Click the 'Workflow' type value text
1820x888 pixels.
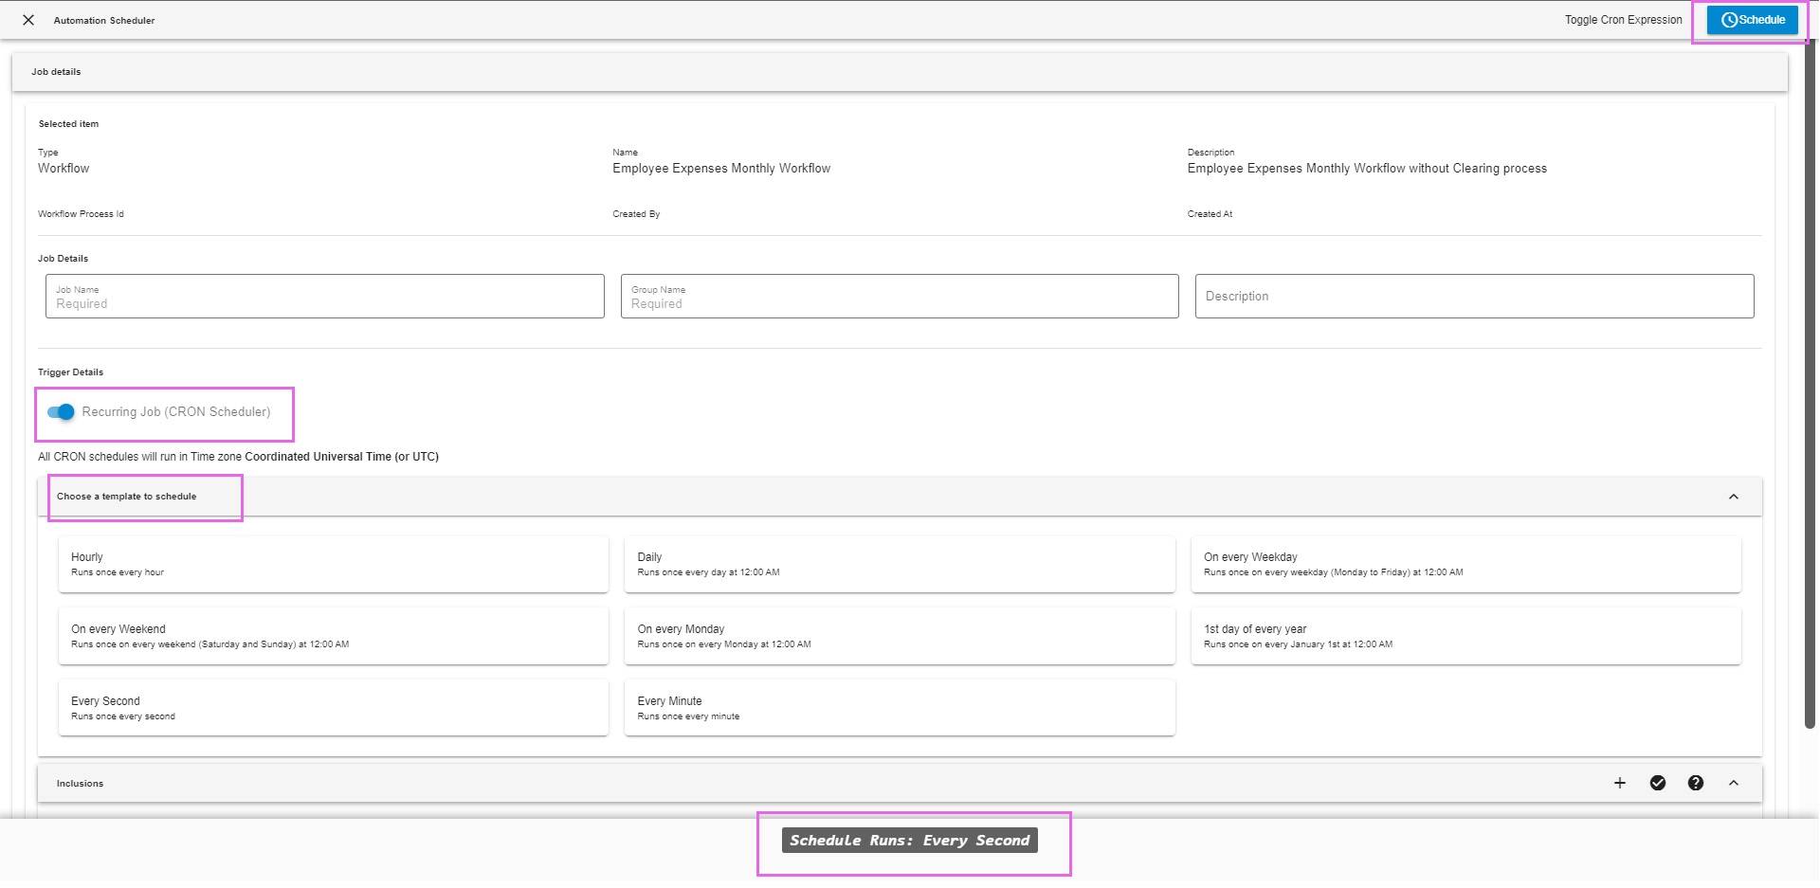pos(64,169)
